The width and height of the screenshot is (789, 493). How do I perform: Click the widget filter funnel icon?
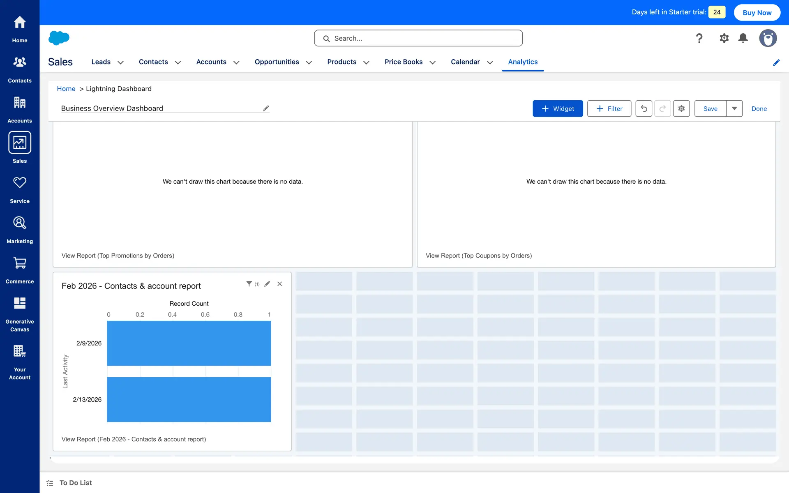click(x=249, y=284)
